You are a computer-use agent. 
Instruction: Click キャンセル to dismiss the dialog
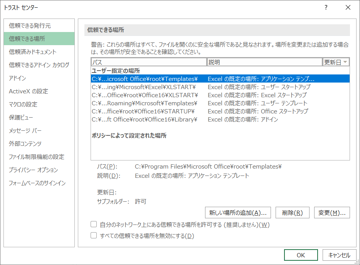coord(339,255)
